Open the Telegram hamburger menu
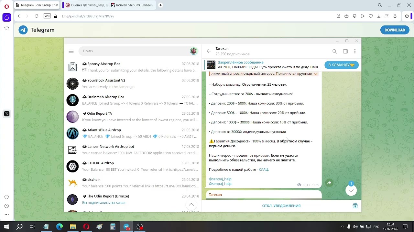This screenshot has width=414, height=232. coord(71,51)
